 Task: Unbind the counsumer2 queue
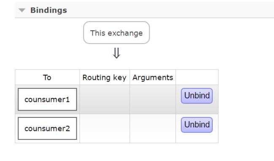[197, 125]
